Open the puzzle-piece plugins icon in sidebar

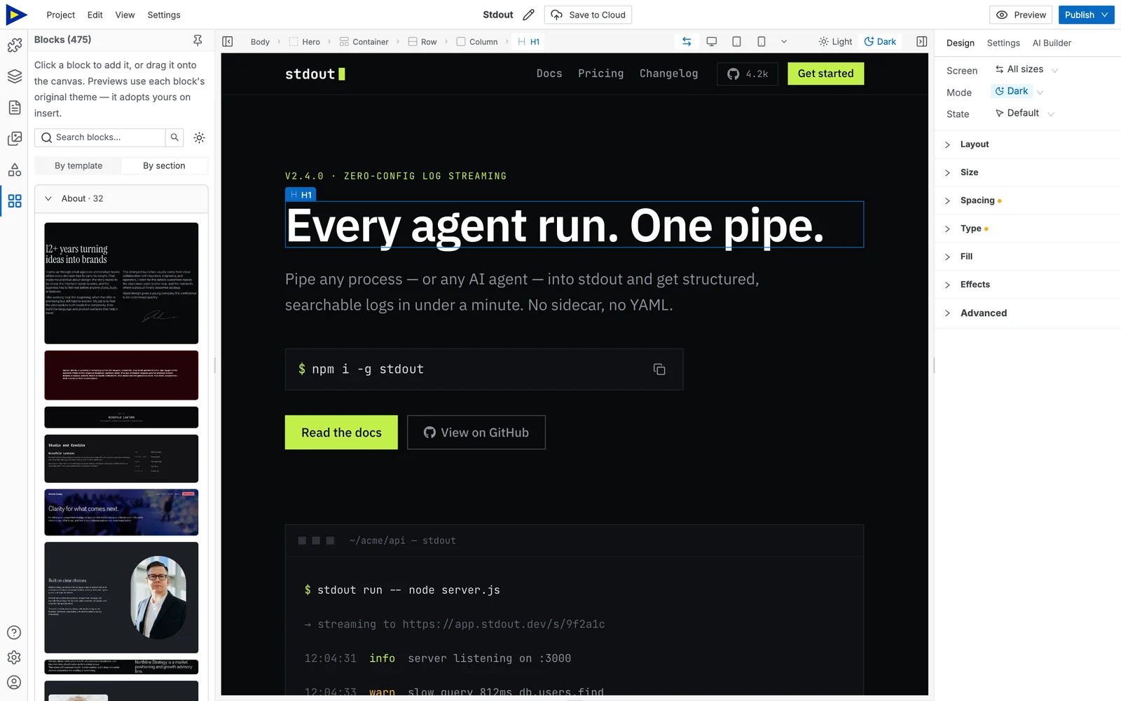pos(15,46)
